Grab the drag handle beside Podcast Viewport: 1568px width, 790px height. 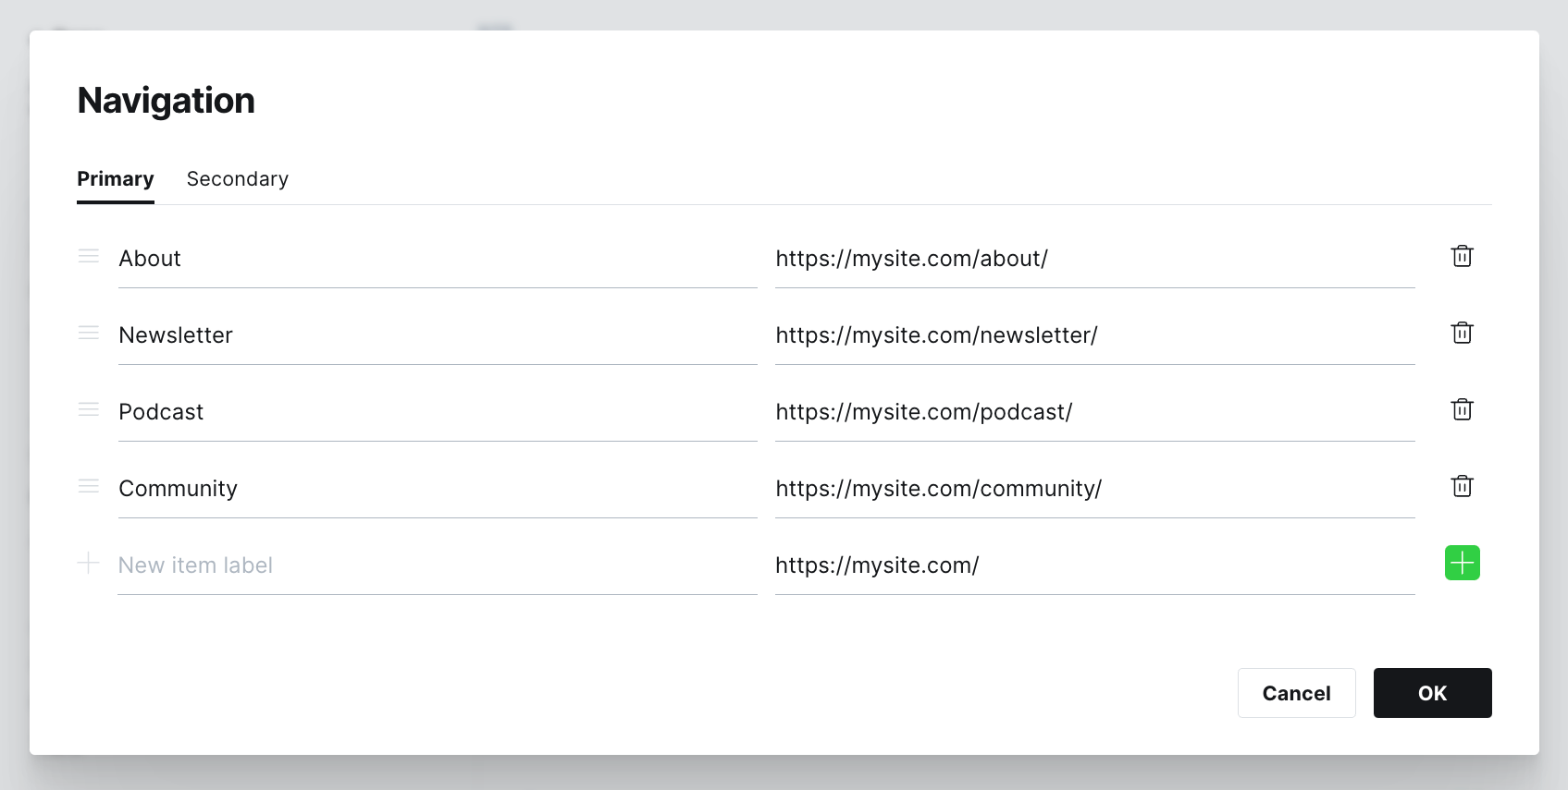coord(88,409)
